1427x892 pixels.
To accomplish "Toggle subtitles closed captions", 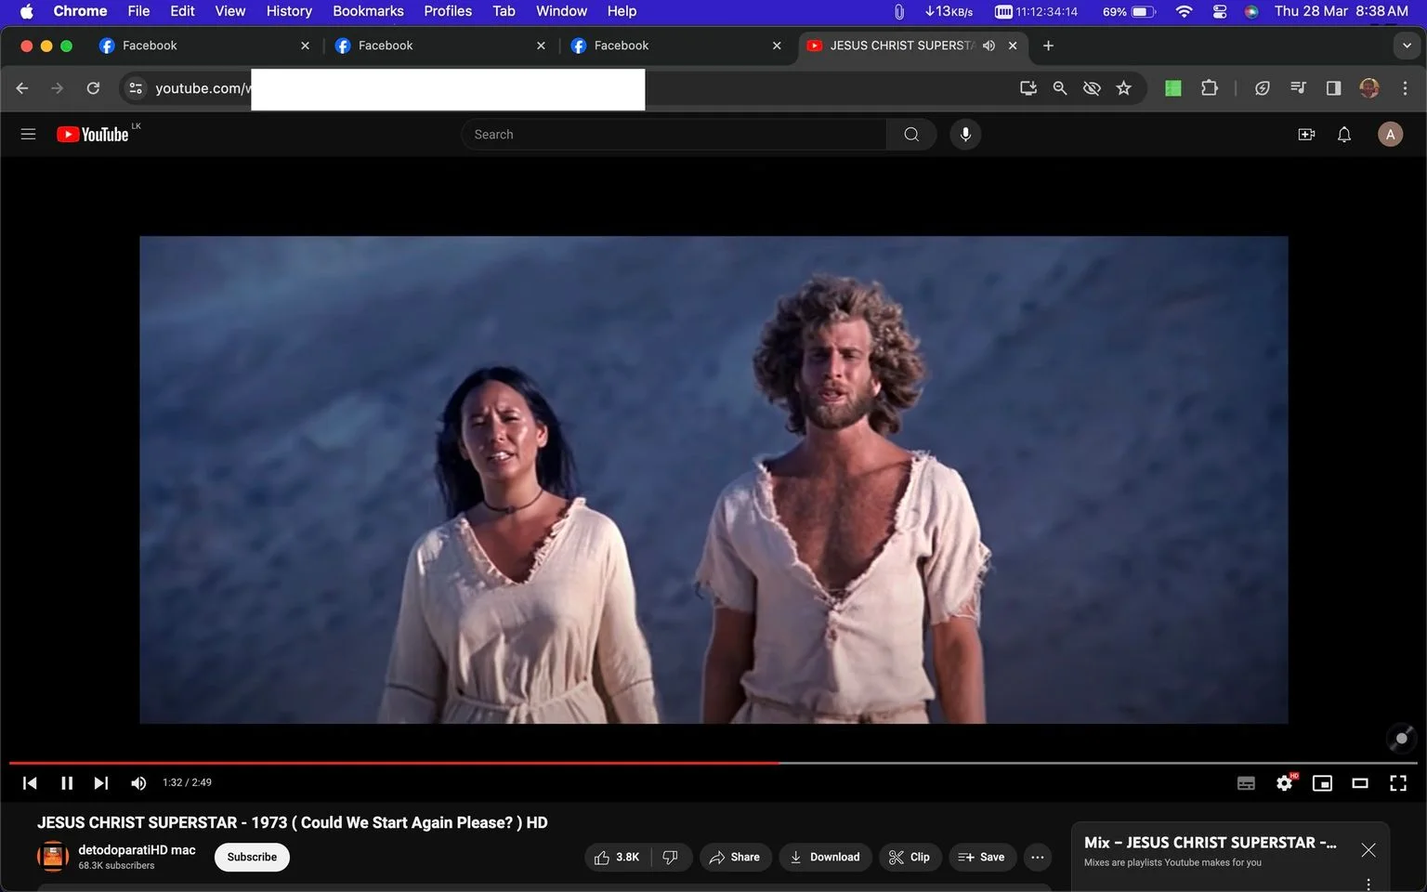I will click(1247, 783).
